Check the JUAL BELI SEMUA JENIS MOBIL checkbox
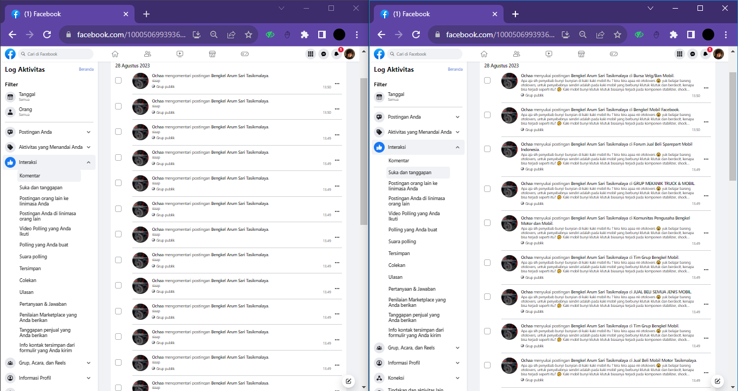The height and width of the screenshot is (391, 738). [487, 297]
